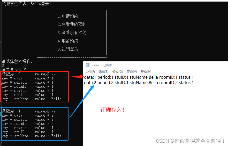Click the Notepad icon beside order title

pos(87,65)
